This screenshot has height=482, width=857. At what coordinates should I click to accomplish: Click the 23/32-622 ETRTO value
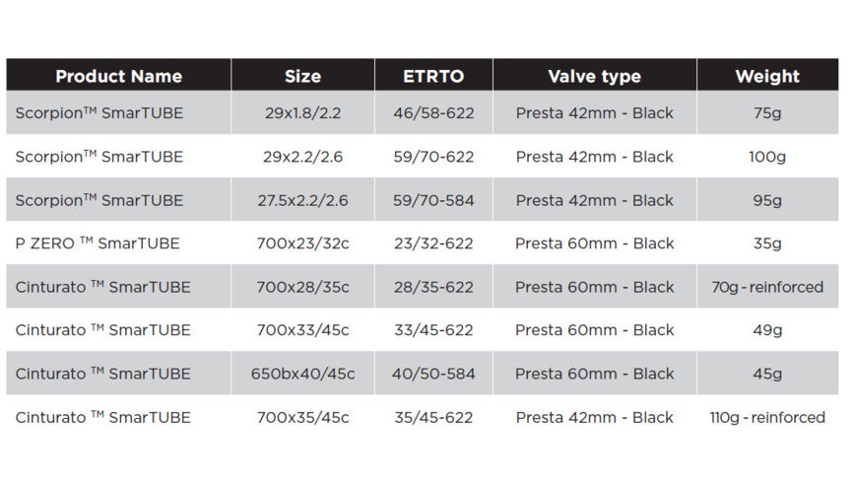coord(433,243)
